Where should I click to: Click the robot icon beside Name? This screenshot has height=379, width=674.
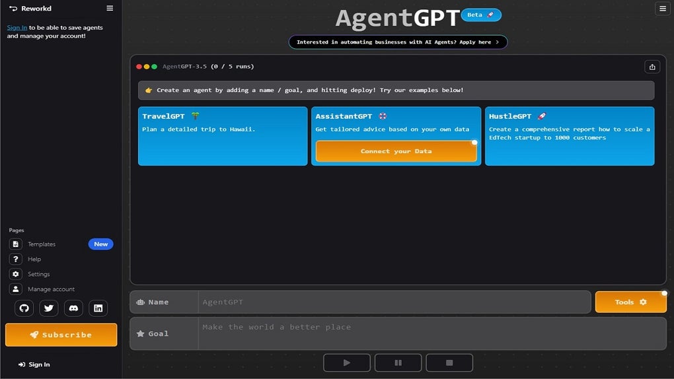click(140, 302)
